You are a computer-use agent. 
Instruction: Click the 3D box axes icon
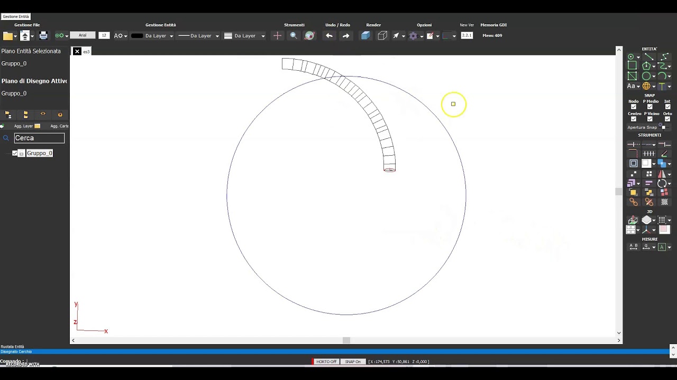(x=633, y=220)
